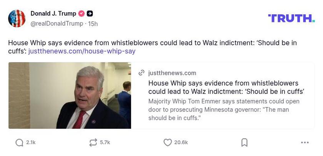Open the article preview photo thumbnail
The height and width of the screenshot is (156, 323).
tap(70, 96)
